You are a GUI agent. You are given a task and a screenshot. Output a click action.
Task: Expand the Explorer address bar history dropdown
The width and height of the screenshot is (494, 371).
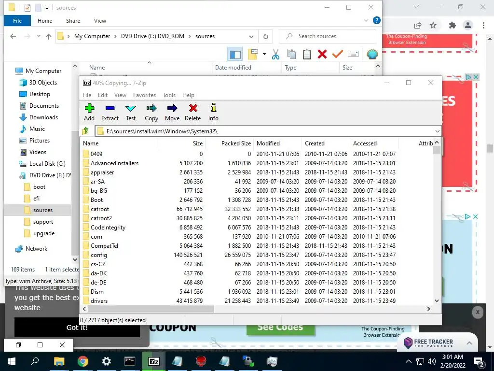click(251, 36)
